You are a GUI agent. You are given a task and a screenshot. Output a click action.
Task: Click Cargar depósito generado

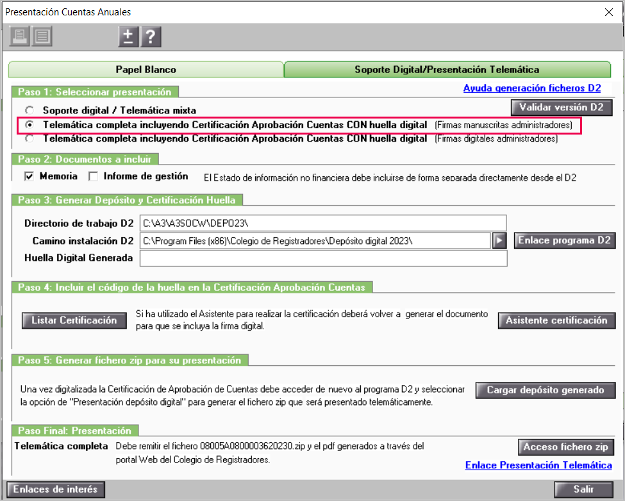pyautogui.click(x=546, y=390)
